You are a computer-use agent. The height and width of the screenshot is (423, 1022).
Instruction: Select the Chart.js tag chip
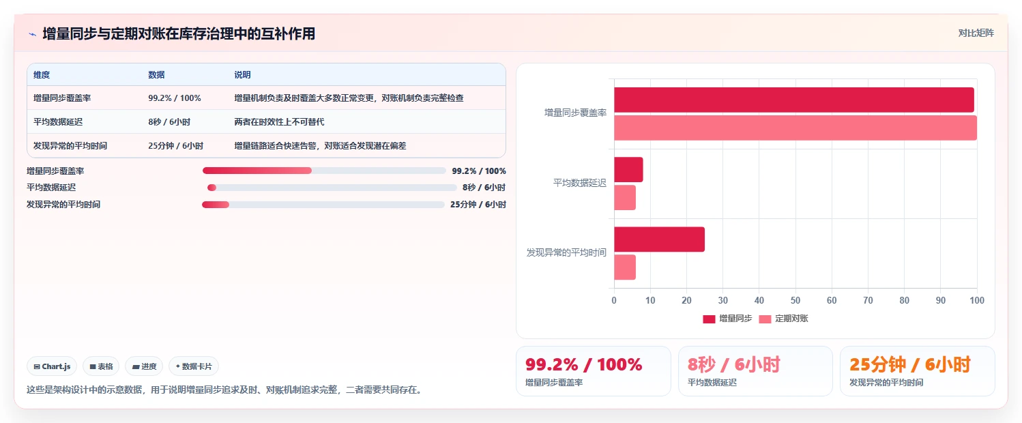pos(53,366)
